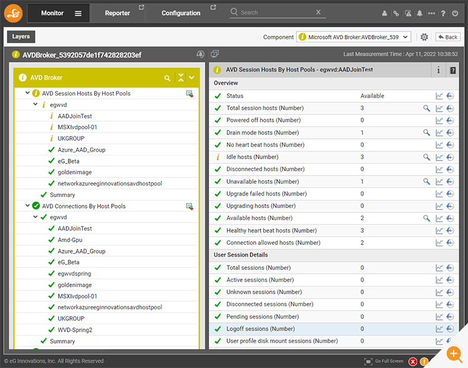
Task: Open config icon for AVD Connections test
Action: point(189,206)
